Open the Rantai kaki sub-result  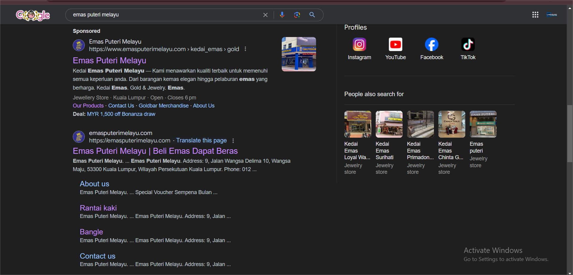pos(98,208)
